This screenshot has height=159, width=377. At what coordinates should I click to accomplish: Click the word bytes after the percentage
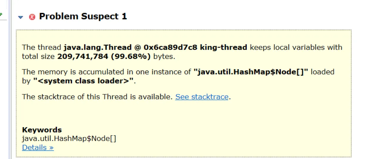click(164, 56)
